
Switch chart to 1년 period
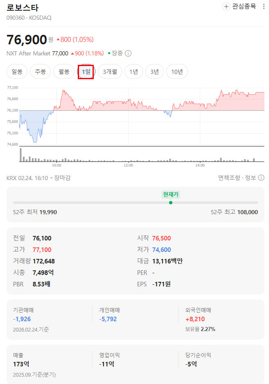click(133, 72)
